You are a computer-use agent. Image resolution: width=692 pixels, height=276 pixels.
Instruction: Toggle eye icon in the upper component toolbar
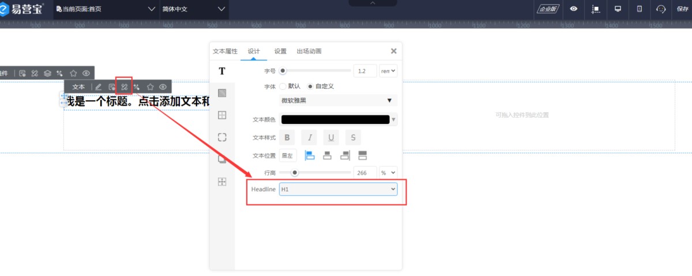pyautogui.click(x=86, y=73)
